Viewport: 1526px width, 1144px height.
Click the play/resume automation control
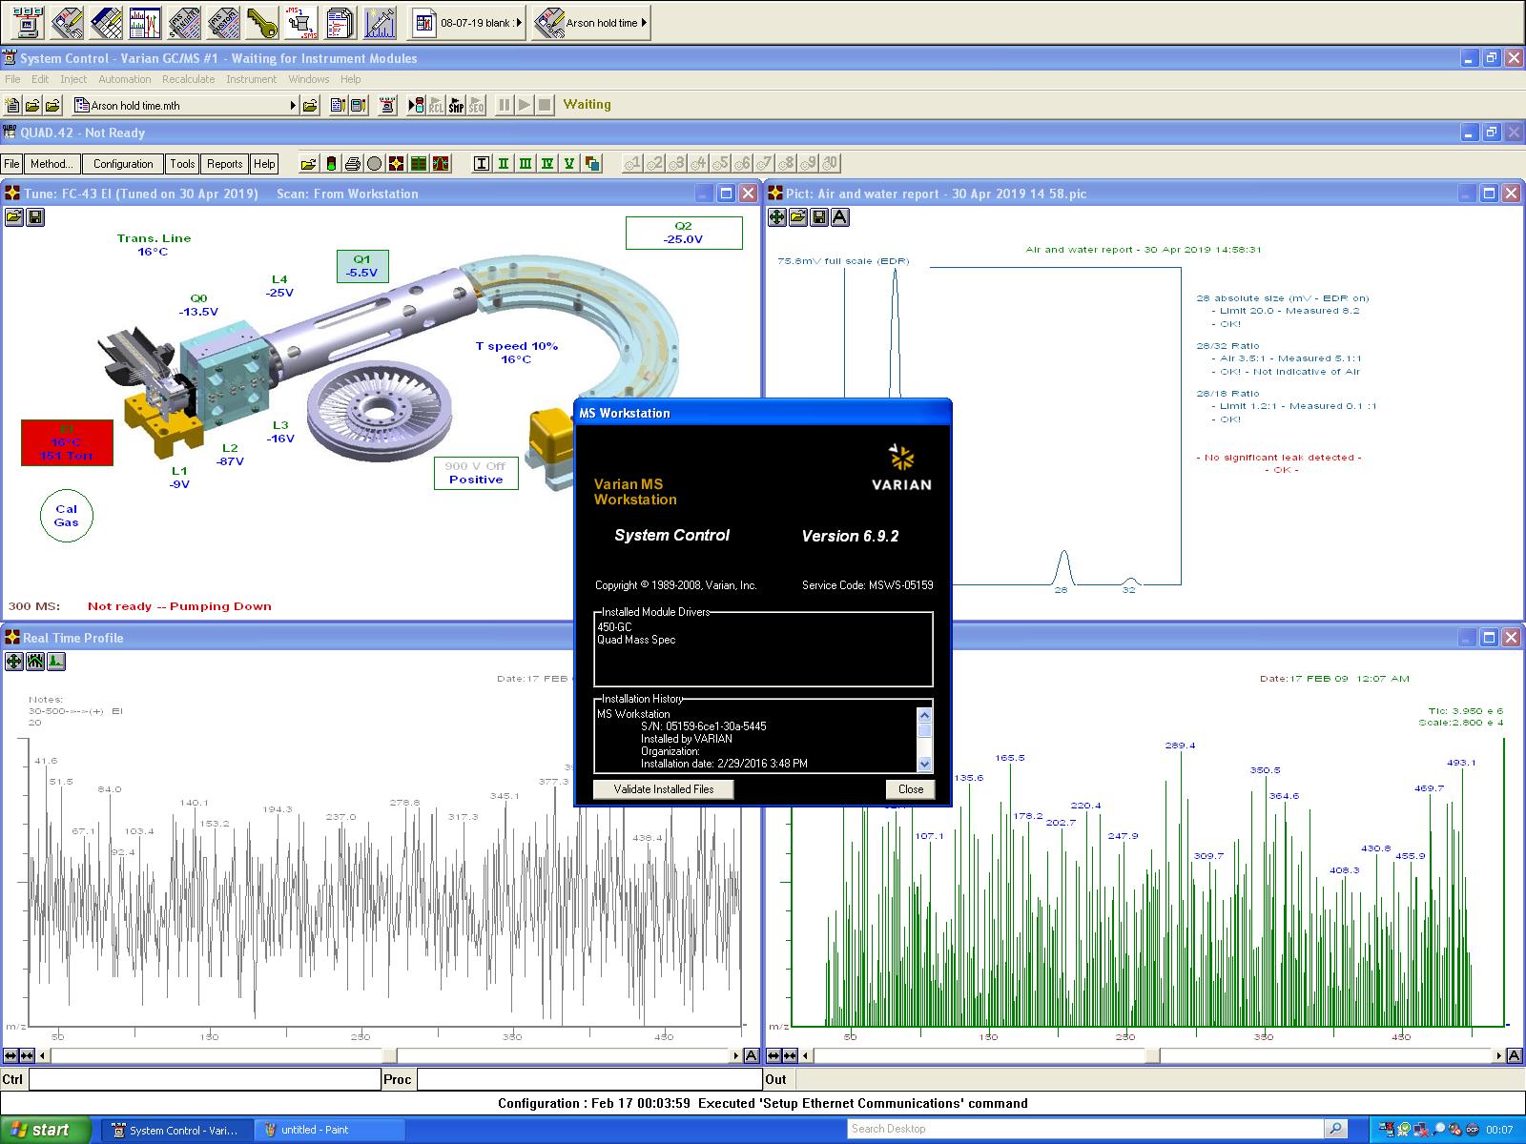pyautogui.click(x=525, y=105)
